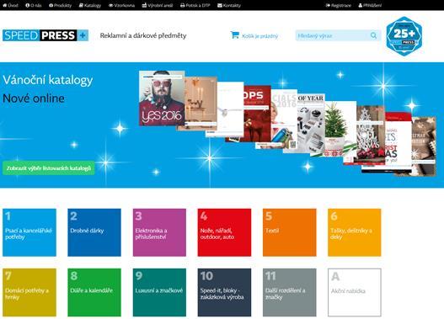This screenshot has height=319, width=444.
Task: Open the O nás menu item
Action: tap(34, 5)
